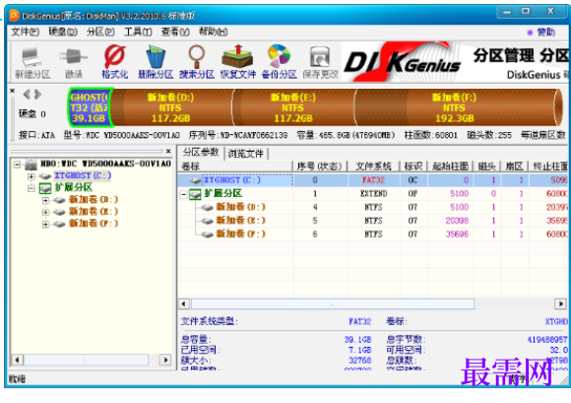Open the Disk menu (硬盘)
571x403 pixels.
pyautogui.click(x=63, y=33)
